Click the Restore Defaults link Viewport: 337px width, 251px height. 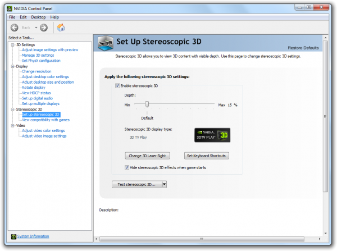[x=303, y=48]
